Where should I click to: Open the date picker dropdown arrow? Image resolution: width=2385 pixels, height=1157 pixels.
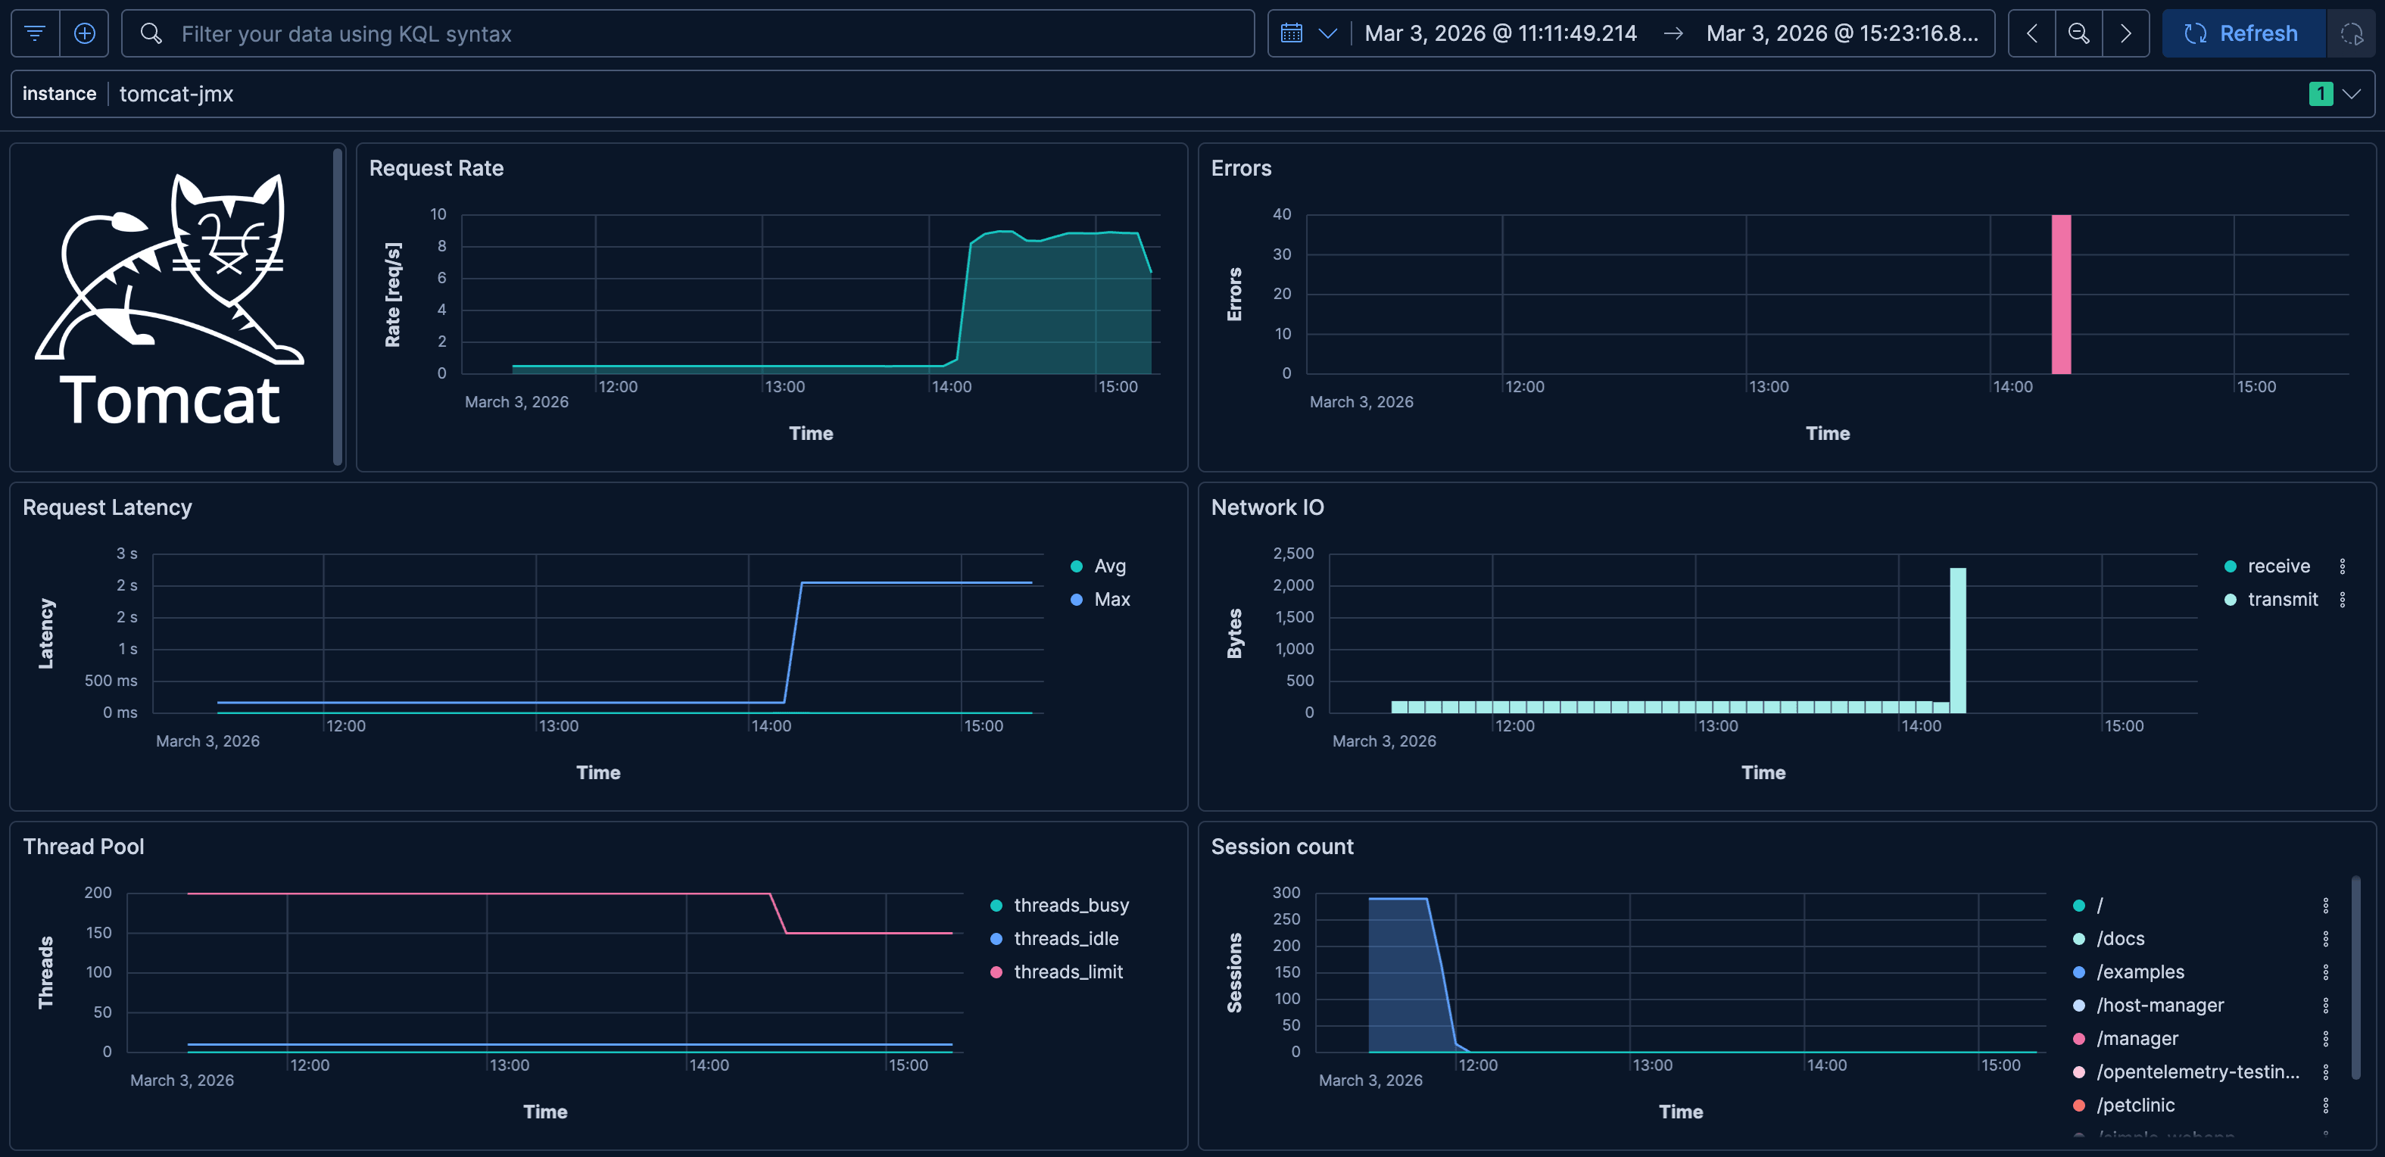(x=1329, y=33)
